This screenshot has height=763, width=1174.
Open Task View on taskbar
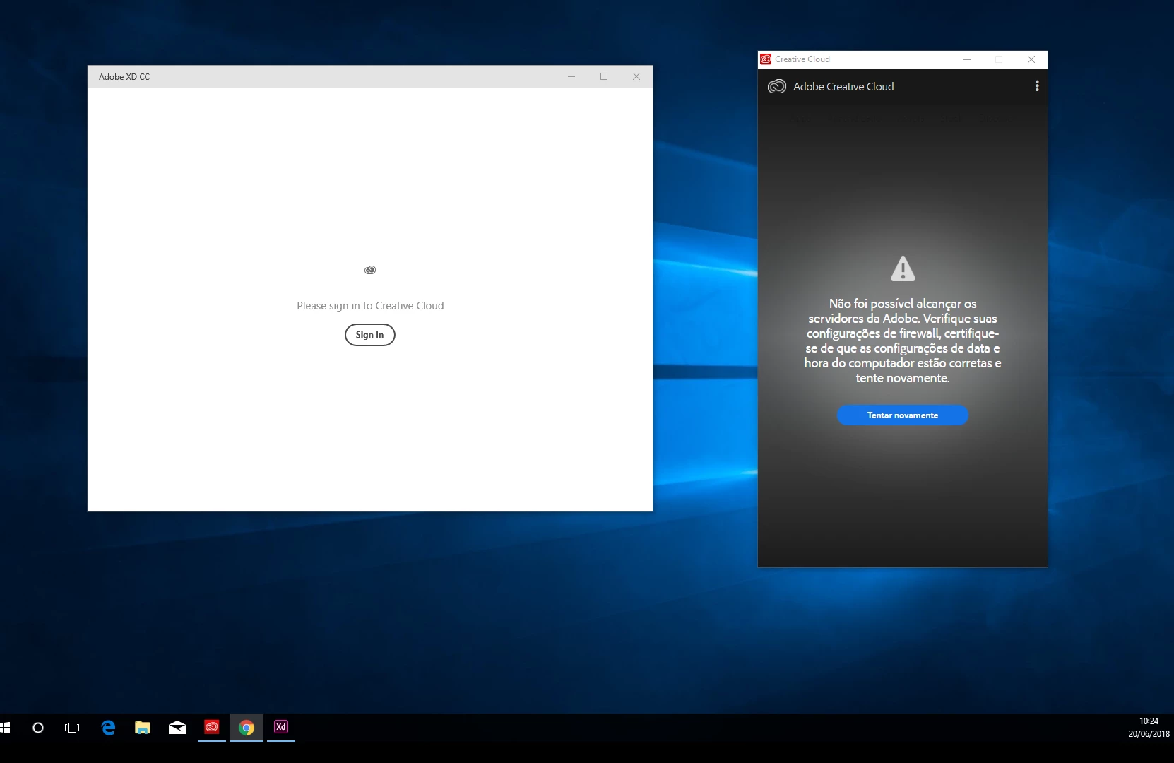pyautogui.click(x=72, y=727)
